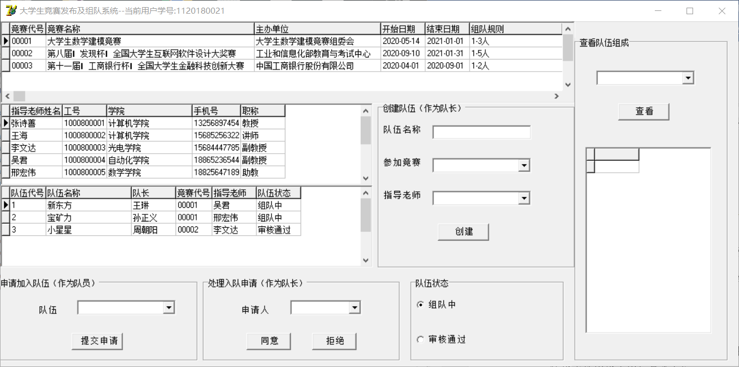The width and height of the screenshot is (739, 367).
Task: Click the 审核通过 status cell for 小星星
Action: point(279,230)
